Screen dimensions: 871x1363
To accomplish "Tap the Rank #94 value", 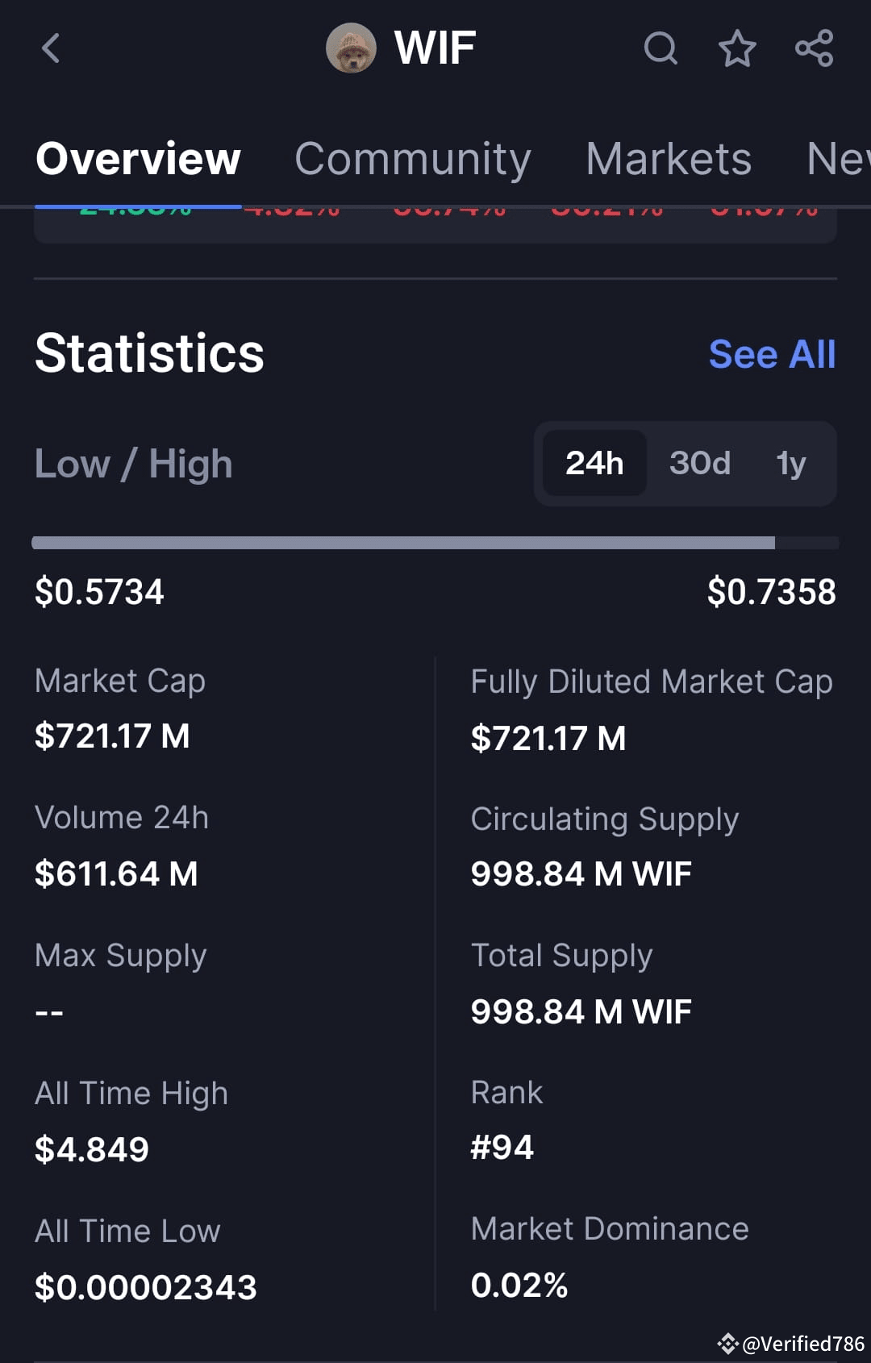I will [502, 1147].
